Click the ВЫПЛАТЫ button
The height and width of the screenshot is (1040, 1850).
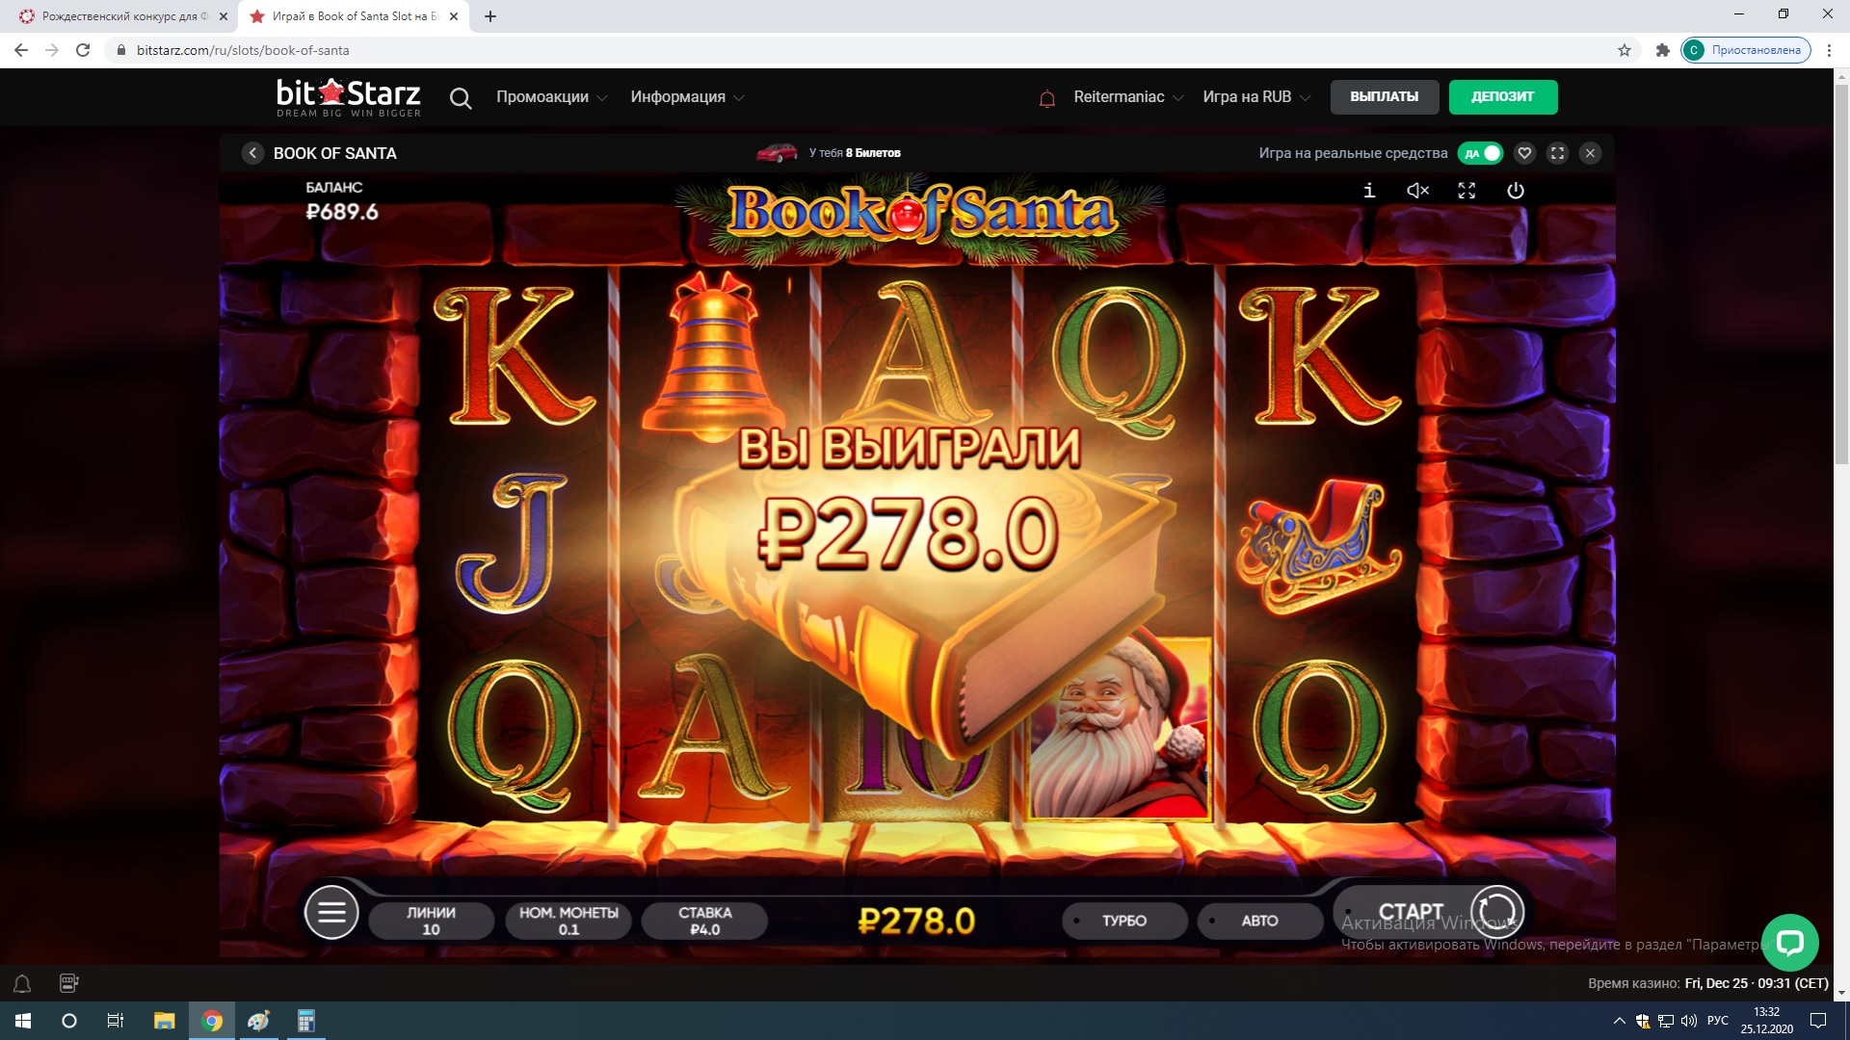(x=1384, y=97)
